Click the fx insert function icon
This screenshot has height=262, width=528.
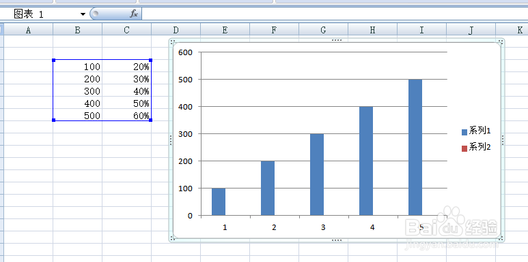click(x=134, y=14)
